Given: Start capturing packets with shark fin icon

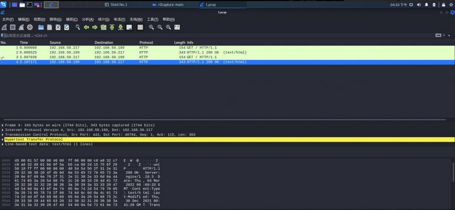Looking at the screenshot, I should pyautogui.click(x=4, y=27).
